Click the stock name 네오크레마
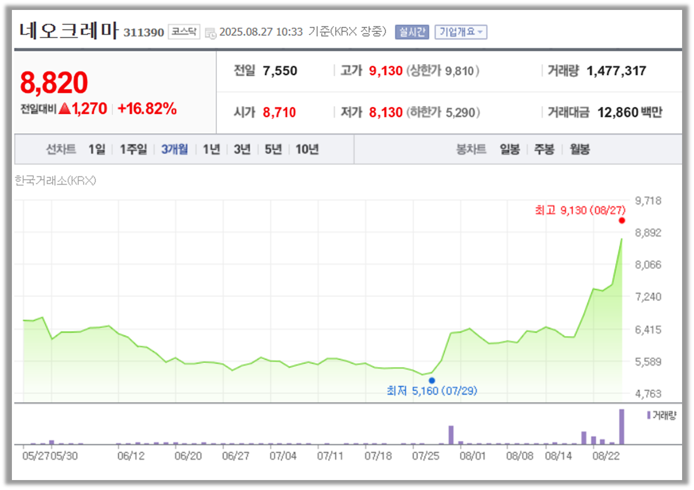 tap(69, 30)
